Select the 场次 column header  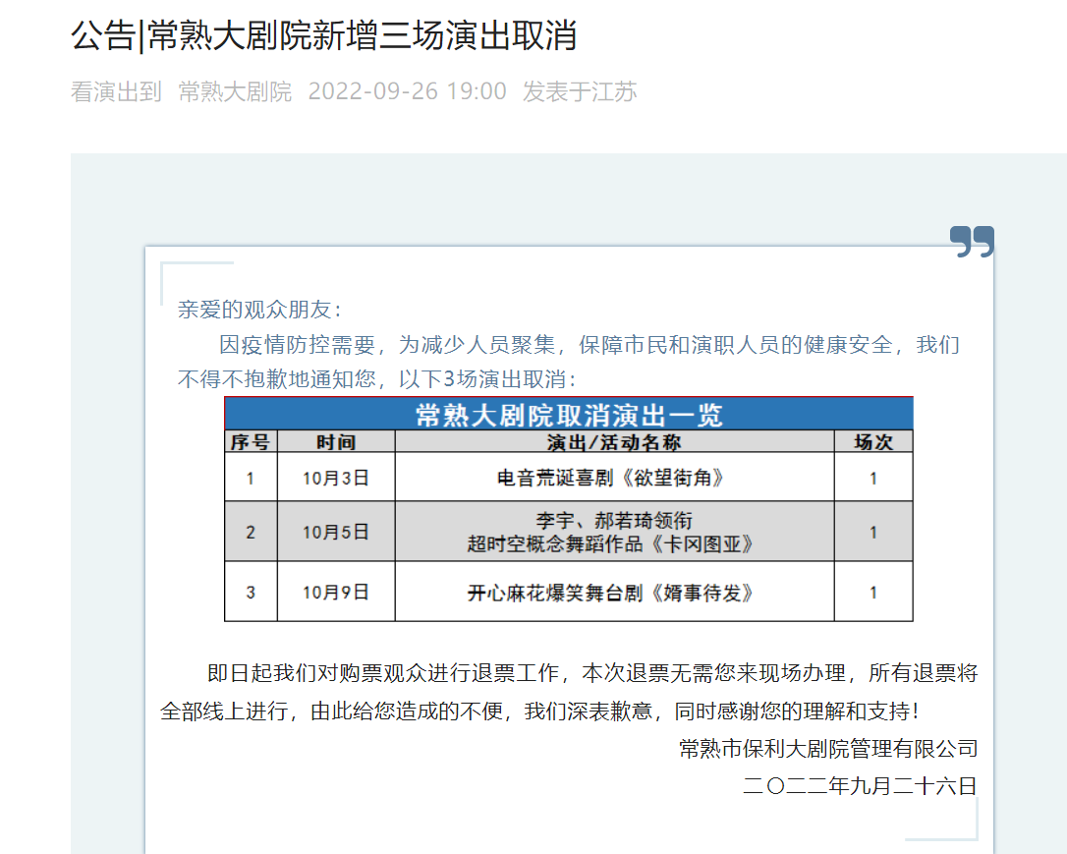click(x=872, y=442)
